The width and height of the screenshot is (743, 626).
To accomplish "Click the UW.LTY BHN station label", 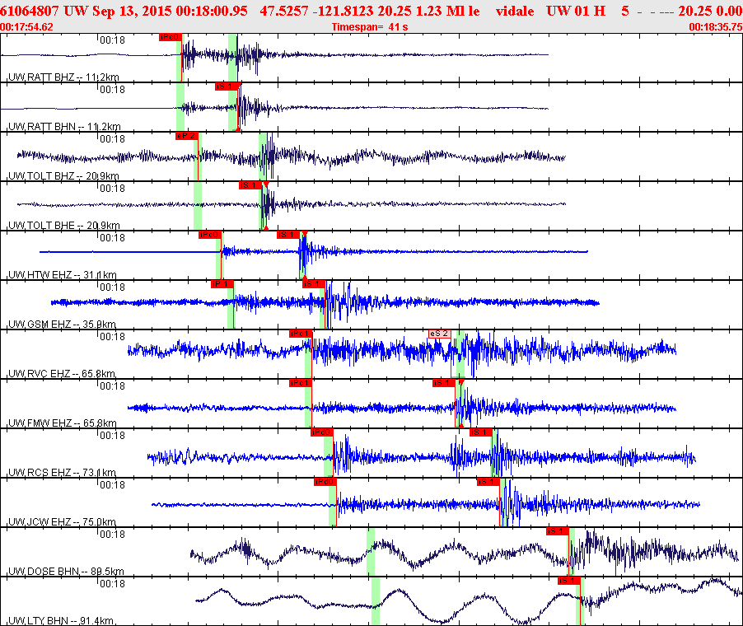I will tap(61, 621).
